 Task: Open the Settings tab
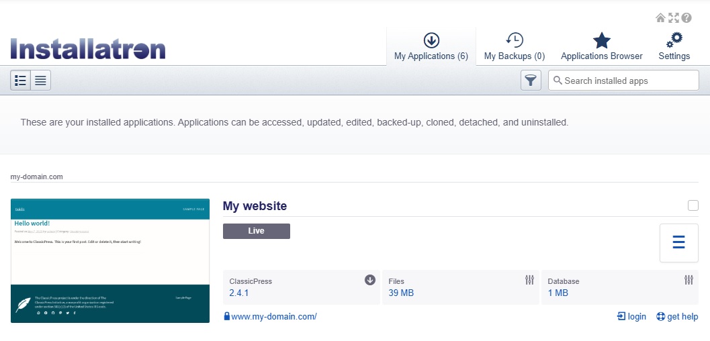[x=674, y=47]
